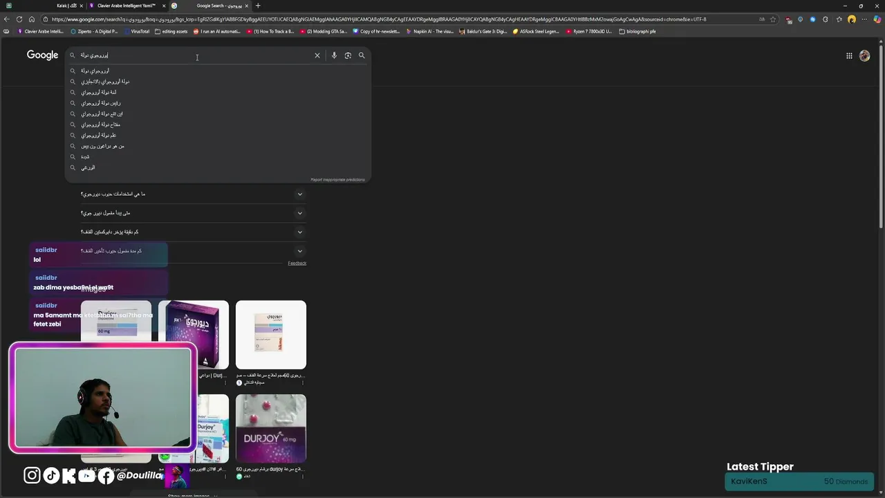Open the read aloud icon in address bar
This screenshot has width=885, height=498.
pos(762,19)
